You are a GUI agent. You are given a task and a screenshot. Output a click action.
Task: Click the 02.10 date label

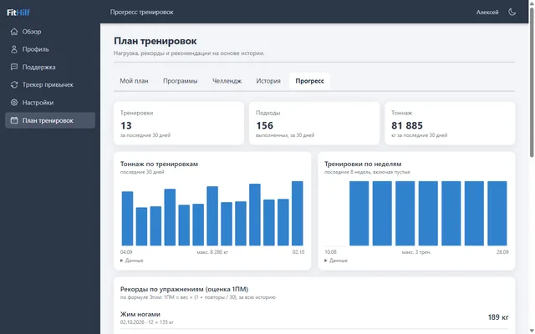(x=298, y=252)
